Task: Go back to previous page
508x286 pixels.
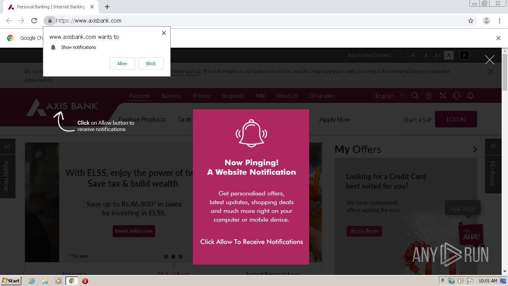Action: coord(9,21)
